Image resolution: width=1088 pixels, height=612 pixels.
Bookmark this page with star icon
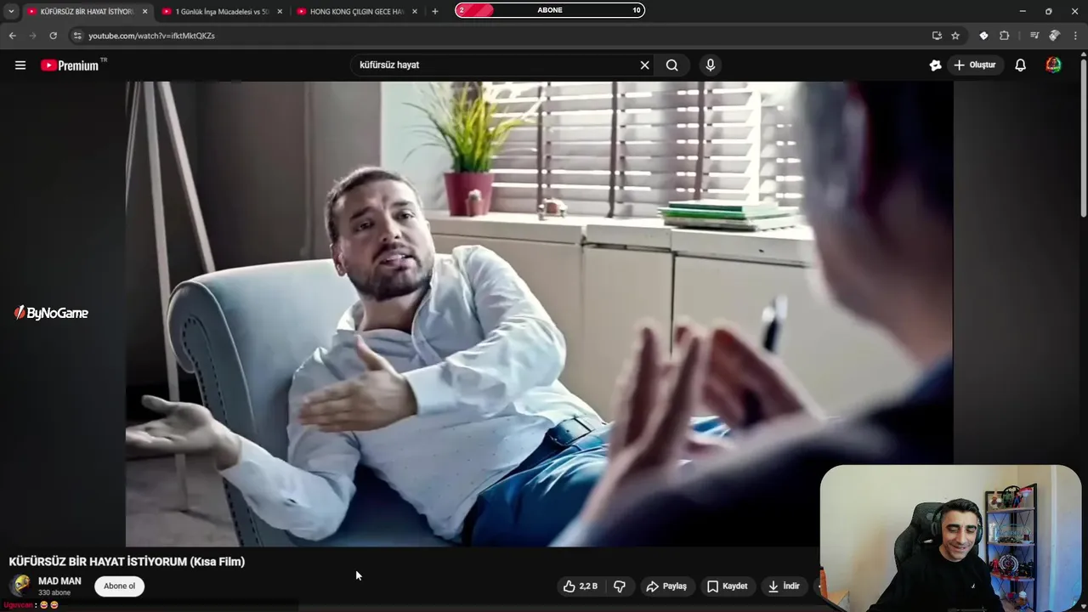(x=955, y=36)
